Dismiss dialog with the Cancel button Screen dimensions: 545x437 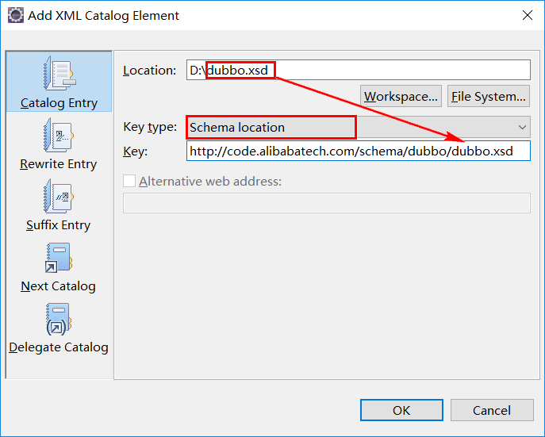492,410
